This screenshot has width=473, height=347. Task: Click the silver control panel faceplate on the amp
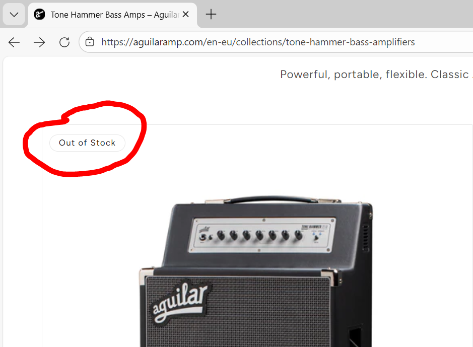[x=262, y=235]
